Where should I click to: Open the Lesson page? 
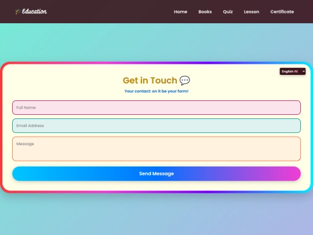point(252,12)
